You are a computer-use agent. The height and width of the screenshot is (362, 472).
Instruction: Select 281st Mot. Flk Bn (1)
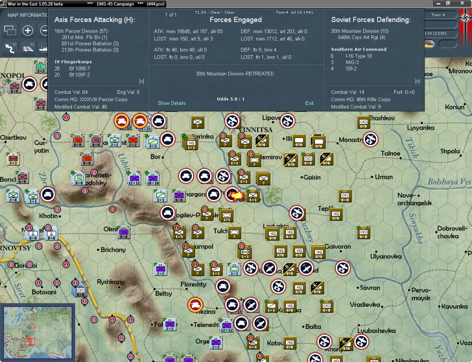pos(84,37)
